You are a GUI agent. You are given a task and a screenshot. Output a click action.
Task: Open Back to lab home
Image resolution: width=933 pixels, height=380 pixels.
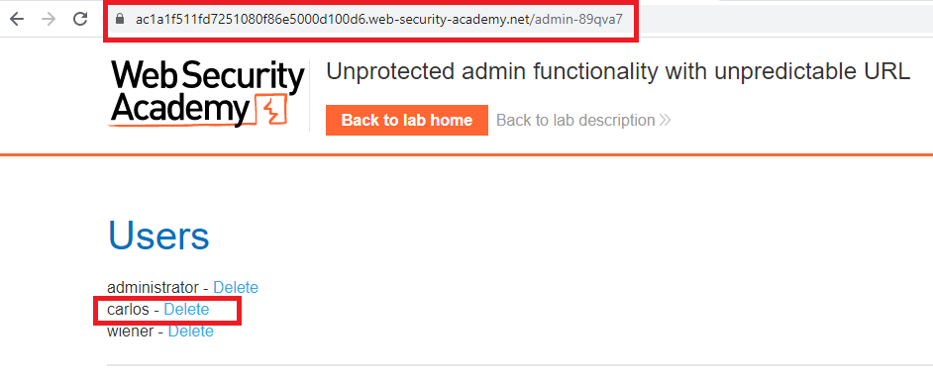tap(407, 120)
